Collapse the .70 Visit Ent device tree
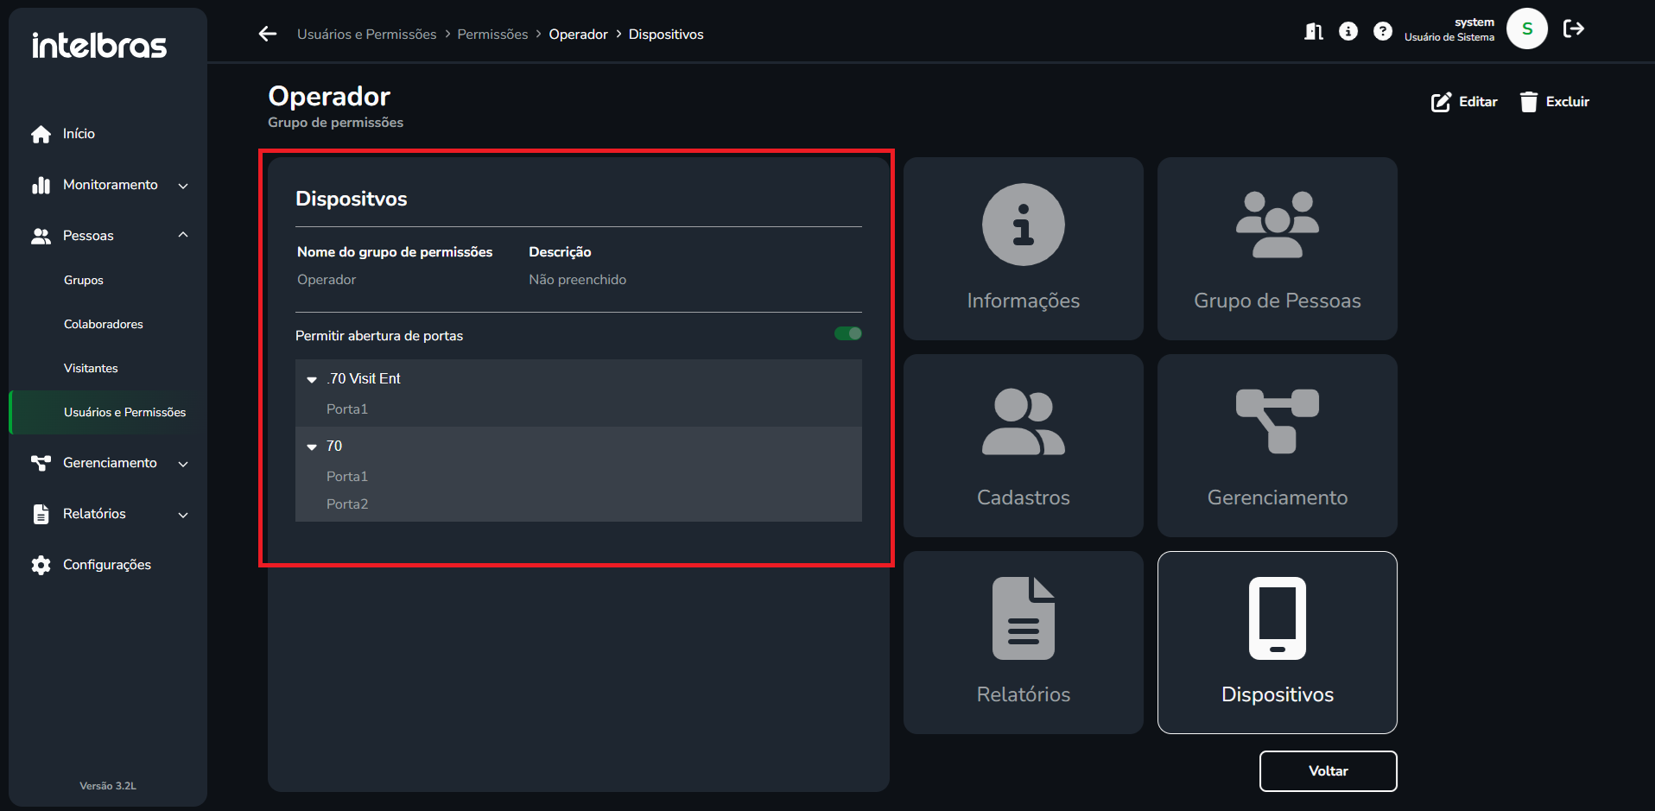Image resolution: width=1655 pixels, height=811 pixels. click(x=312, y=379)
